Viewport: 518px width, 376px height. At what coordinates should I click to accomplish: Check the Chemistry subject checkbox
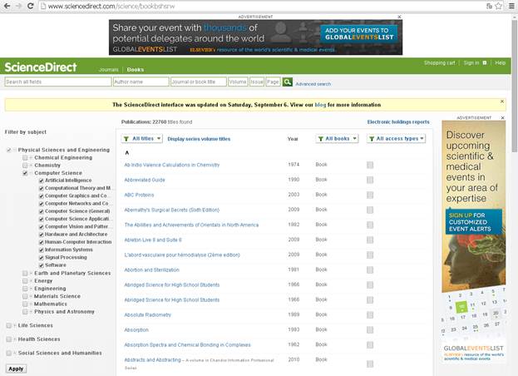25,166
